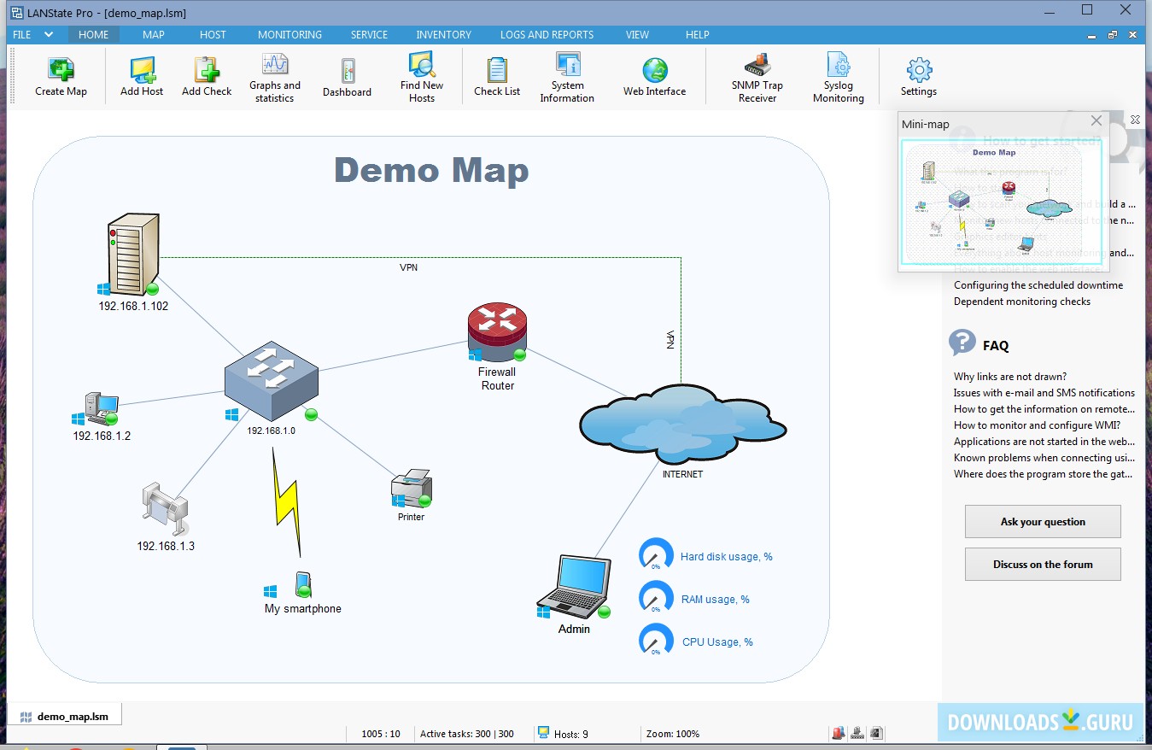Image resolution: width=1152 pixels, height=750 pixels.
Task: Select the demo_map.lsm document tab
Action: coord(65,716)
